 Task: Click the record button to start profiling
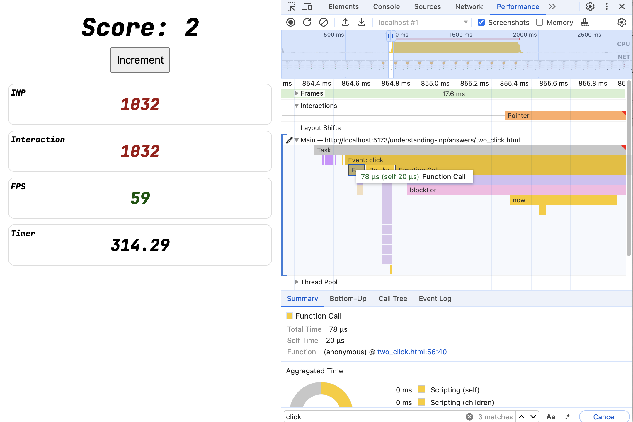tap(291, 22)
